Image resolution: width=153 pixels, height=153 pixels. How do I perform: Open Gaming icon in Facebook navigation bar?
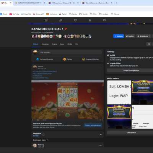click(104, 20)
